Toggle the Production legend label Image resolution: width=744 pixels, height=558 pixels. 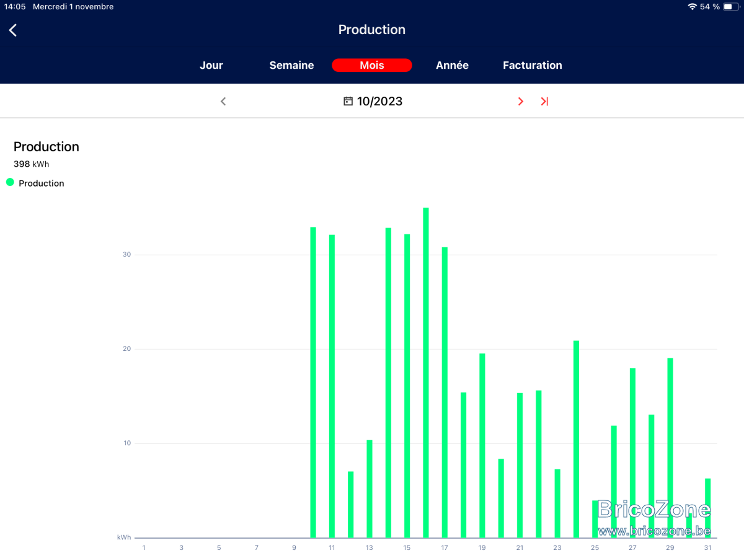tap(42, 184)
